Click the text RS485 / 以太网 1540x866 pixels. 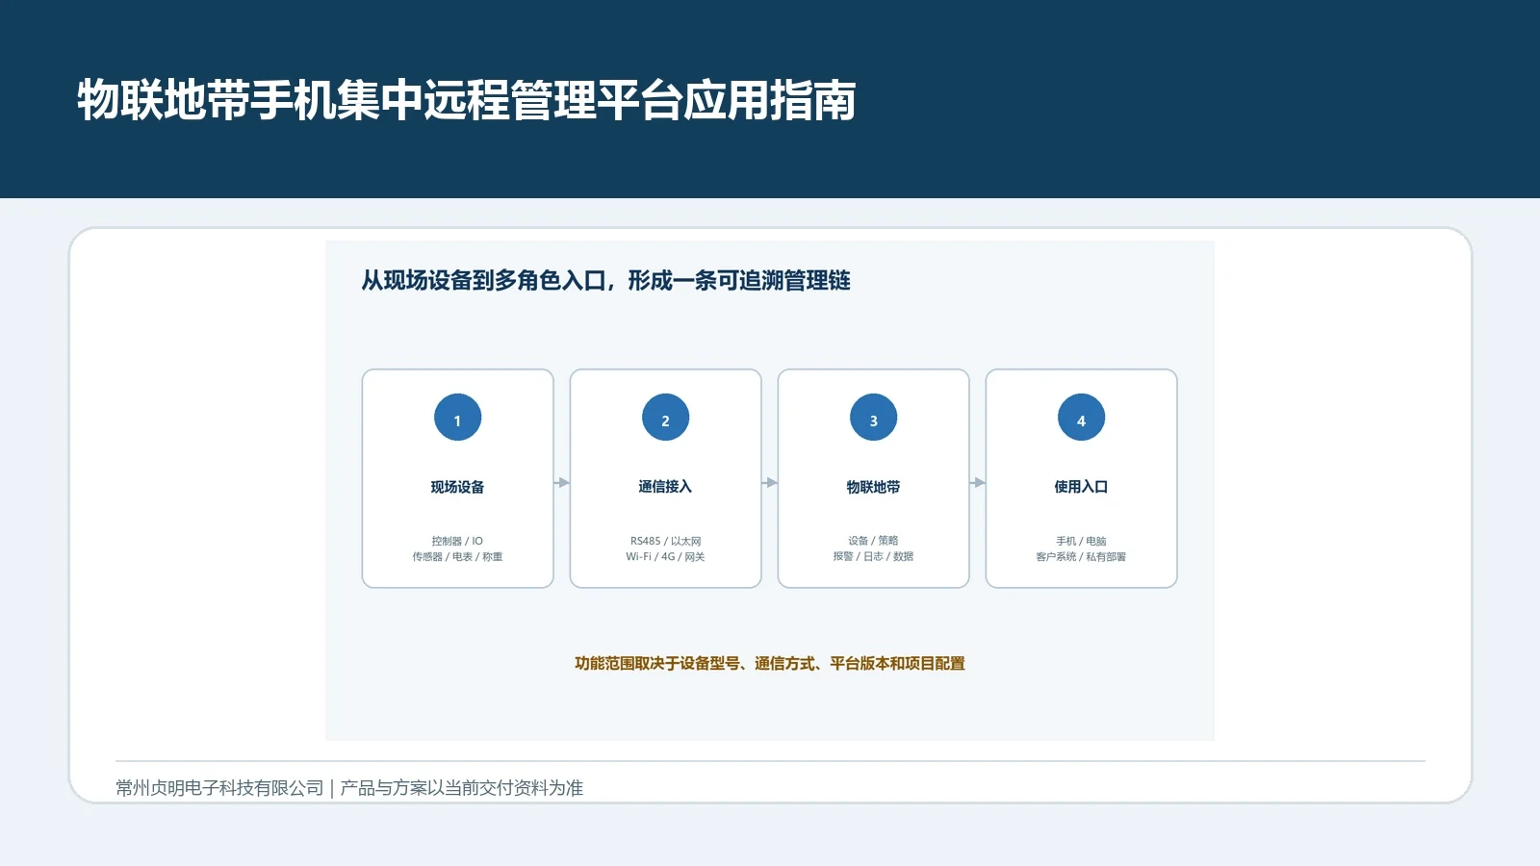(665, 541)
